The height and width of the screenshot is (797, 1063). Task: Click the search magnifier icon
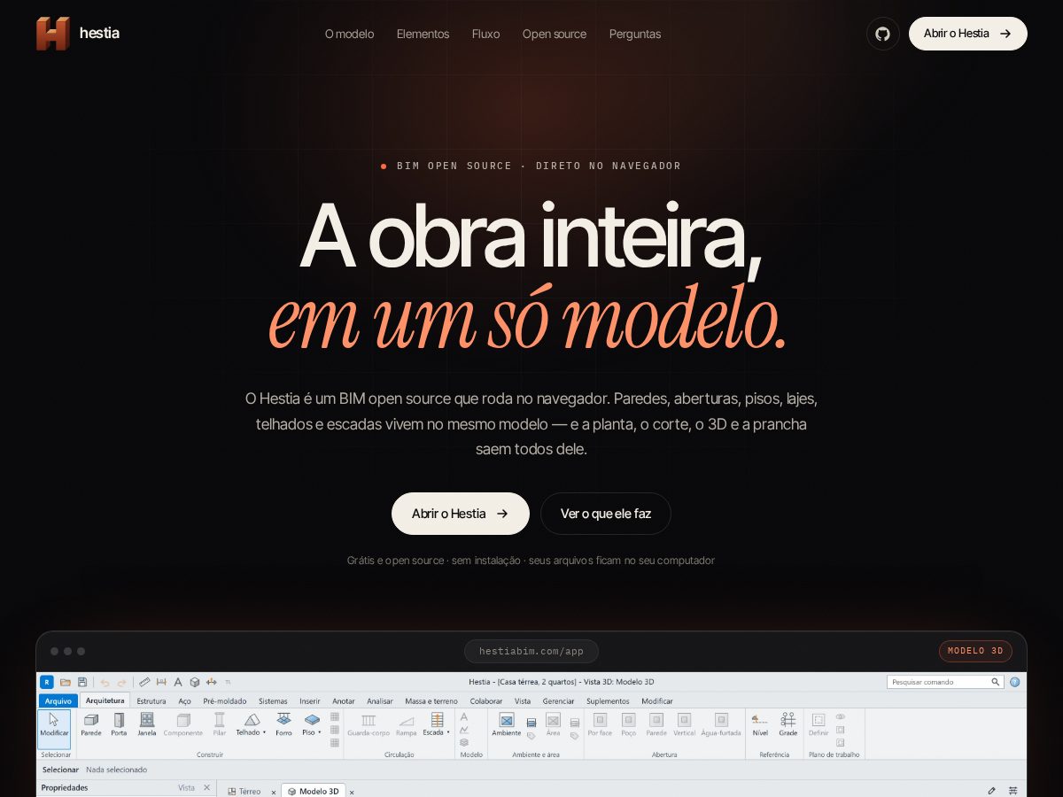pos(996,682)
